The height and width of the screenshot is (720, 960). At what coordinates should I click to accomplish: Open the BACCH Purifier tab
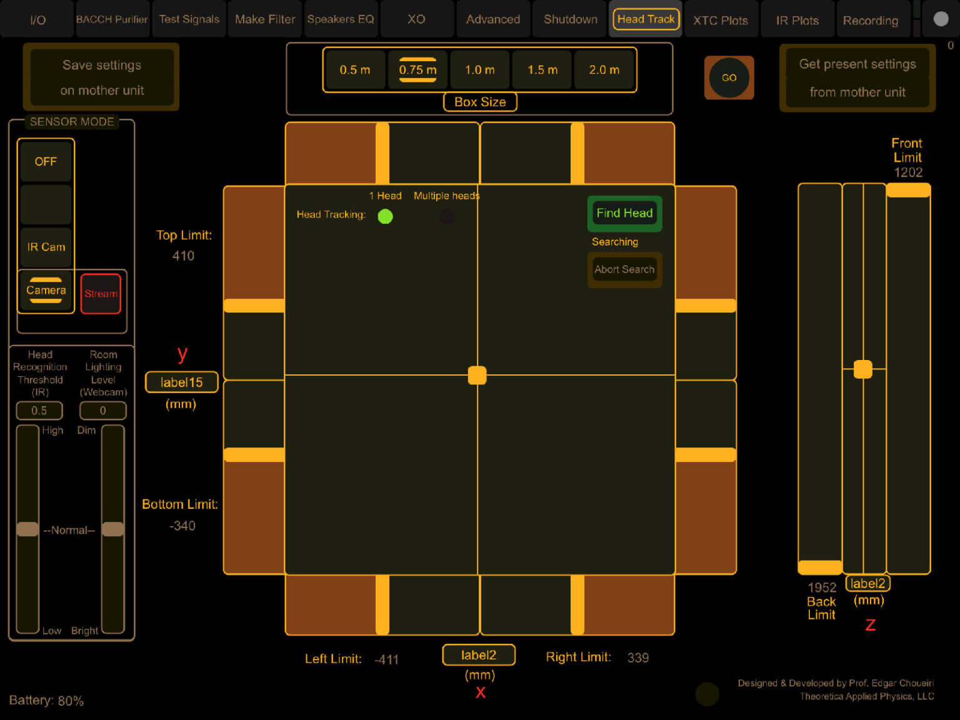(112, 19)
